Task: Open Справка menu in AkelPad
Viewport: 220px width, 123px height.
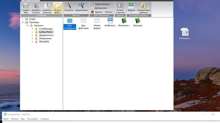Action: point(45,119)
